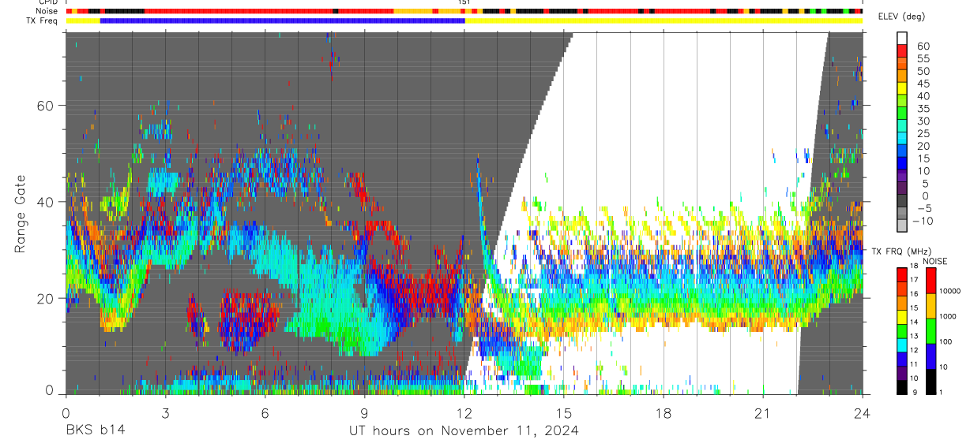
Task: Click the yellow TX Freq strip after 12 UT
Action: pyautogui.click(x=664, y=21)
